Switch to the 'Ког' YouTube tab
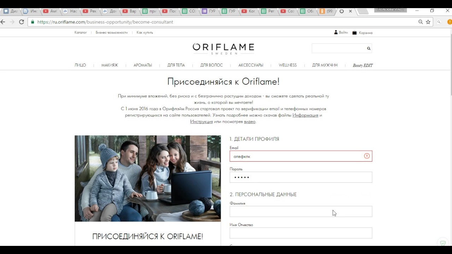Image resolution: width=452 pixels, height=254 pixels. pyautogui.click(x=248, y=11)
